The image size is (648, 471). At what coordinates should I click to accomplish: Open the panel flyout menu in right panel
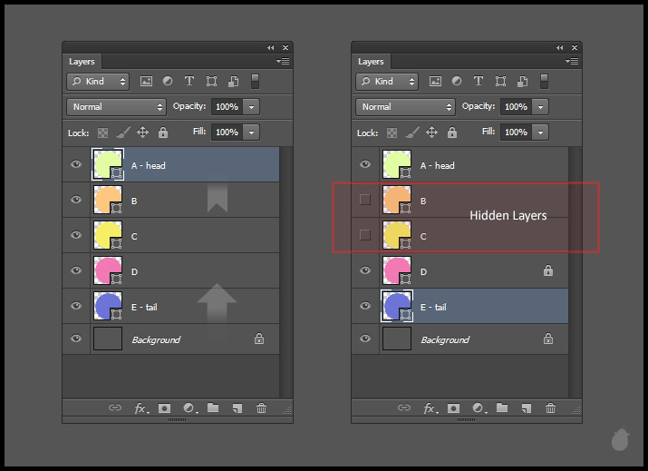tap(572, 62)
